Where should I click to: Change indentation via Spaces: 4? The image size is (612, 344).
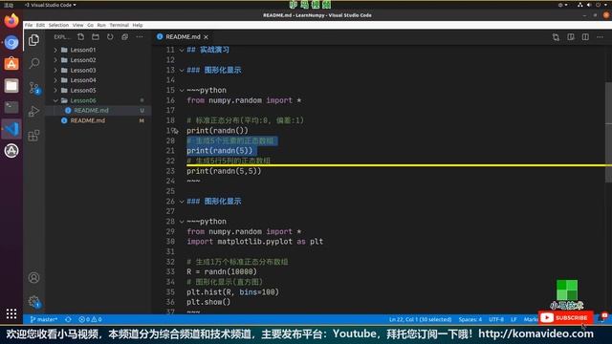point(470,319)
